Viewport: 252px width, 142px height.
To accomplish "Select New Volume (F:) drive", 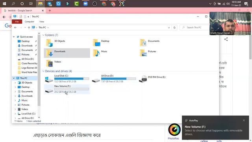I will click(67, 89).
